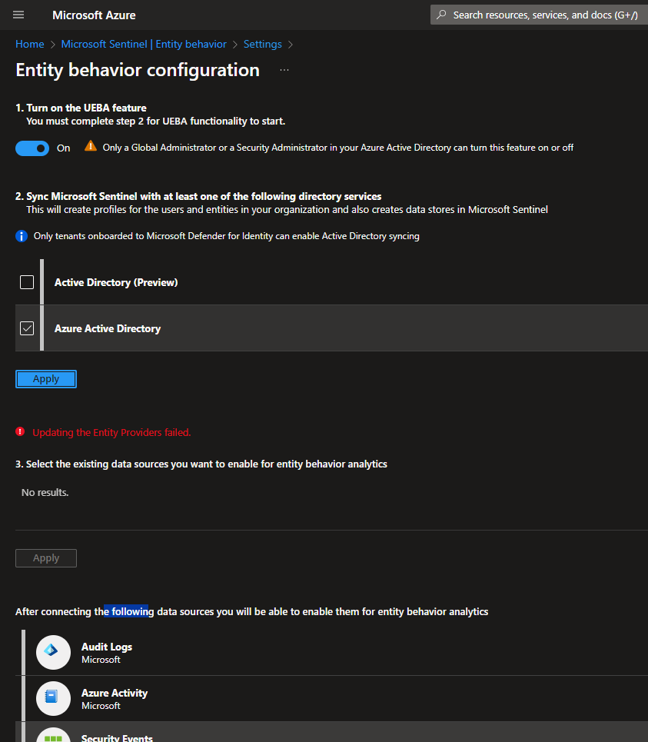The image size is (648, 742).
Task: Click the warning triangle icon
Action: coord(91,146)
